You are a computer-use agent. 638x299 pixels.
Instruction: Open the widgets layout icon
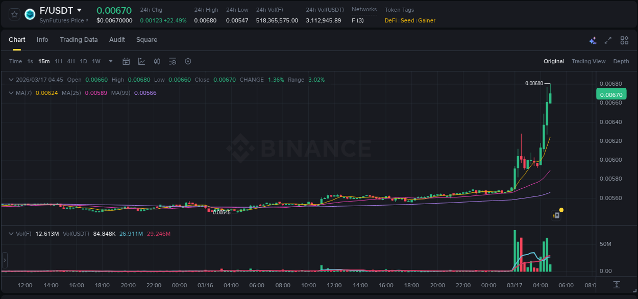click(x=624, y=40)
